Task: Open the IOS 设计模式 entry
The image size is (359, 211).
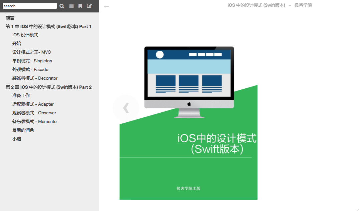Action: pos(25,35)
